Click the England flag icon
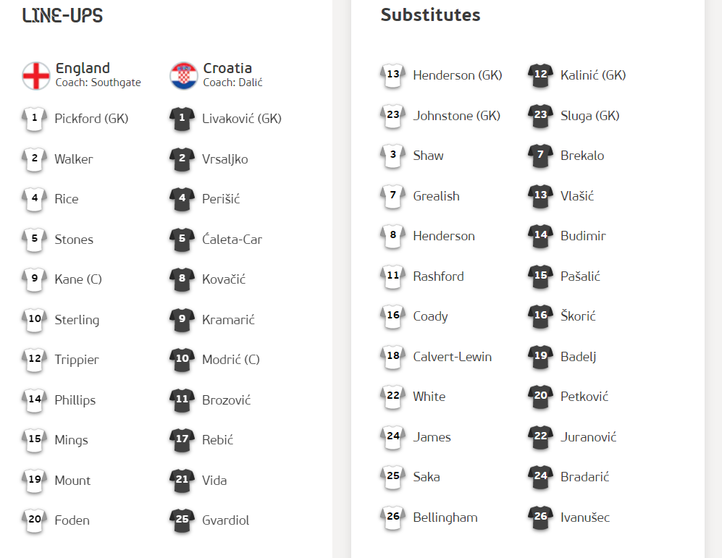This screenshot has height=558, width=722. 36,76
